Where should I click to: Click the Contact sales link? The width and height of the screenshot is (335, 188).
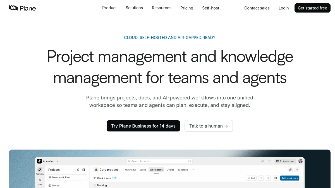[x=257, y=8]
